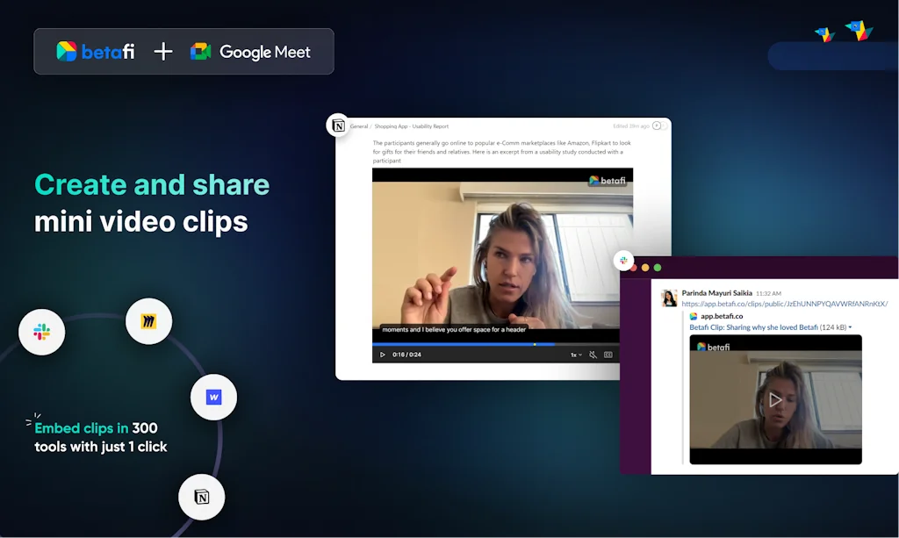Click the Notion icon at bottom of arc
The image size is (899, 538).
[x=201, y=497]
